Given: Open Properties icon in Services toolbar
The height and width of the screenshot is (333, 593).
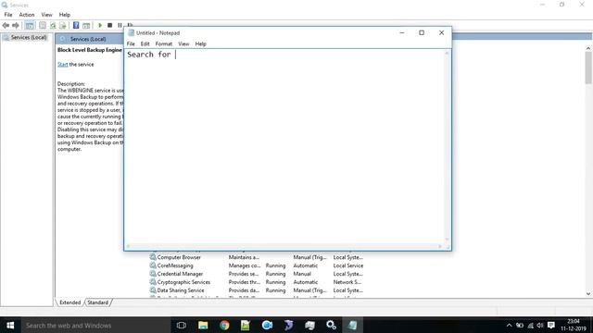Looking at the screenshot, I should 43,25.
